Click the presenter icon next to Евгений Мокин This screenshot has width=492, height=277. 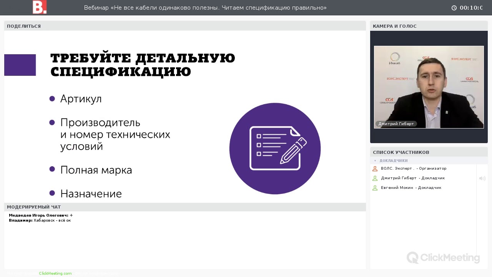[375, 188]
